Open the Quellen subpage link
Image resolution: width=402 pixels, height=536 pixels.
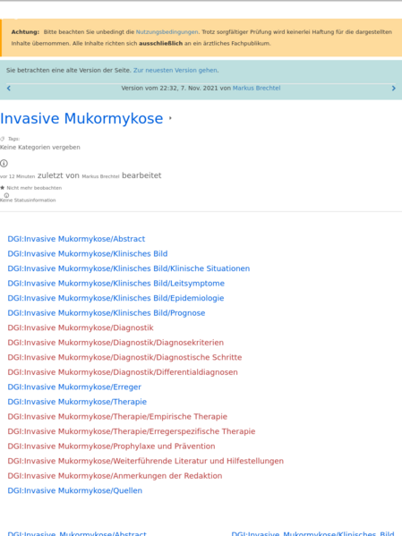[75, 490]
